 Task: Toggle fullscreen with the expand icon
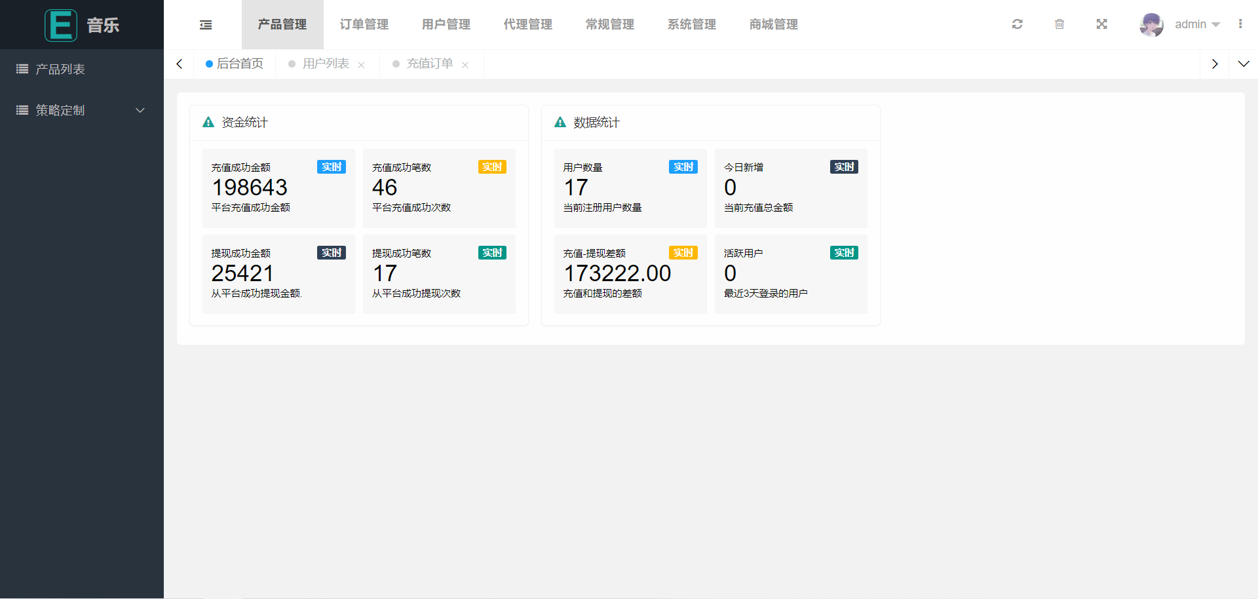pos(1101,24)
